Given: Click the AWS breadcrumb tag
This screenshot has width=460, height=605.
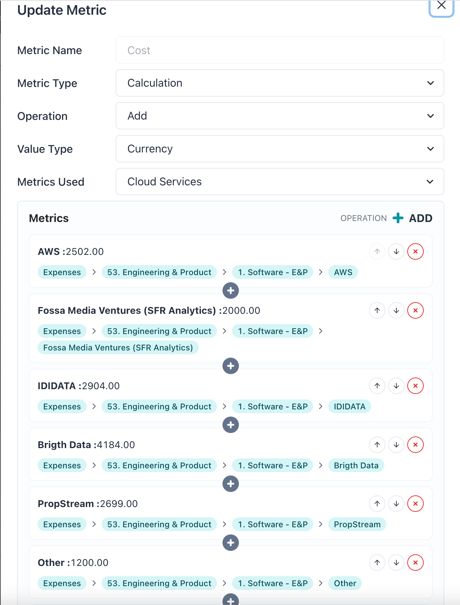Looking at the screenshot, I should click(x=343, y=272).
